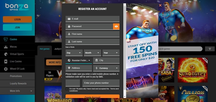Open Live Casino in sidebar
Viewport: 216px width, 102px height.
click(x=17, y=61)
